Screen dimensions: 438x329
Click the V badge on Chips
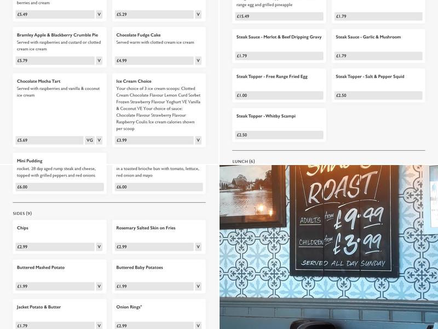[99, 247]
